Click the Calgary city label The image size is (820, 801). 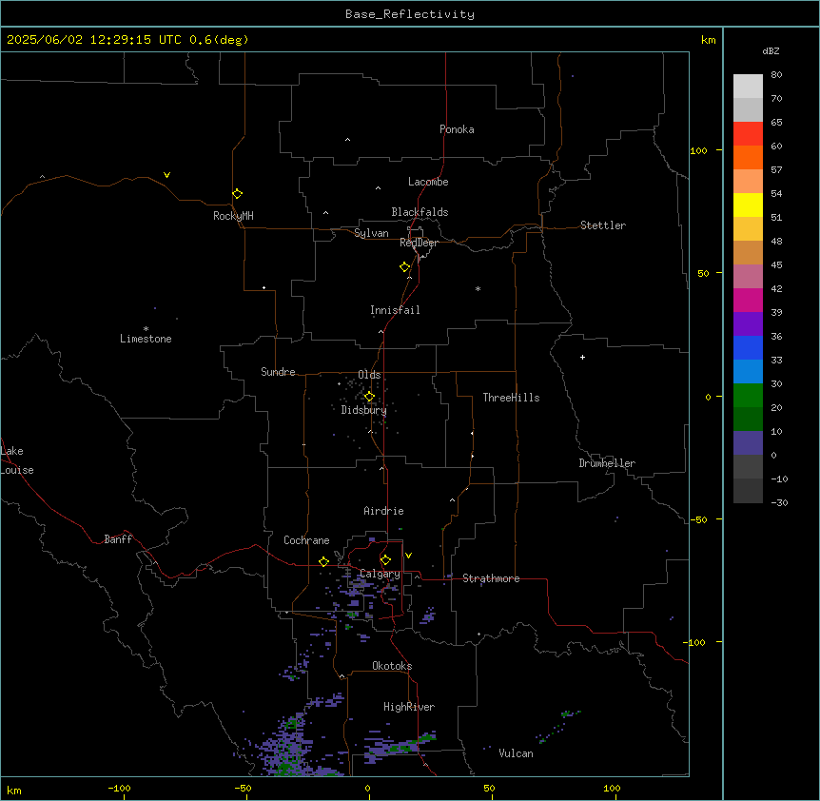click(380, 574)
